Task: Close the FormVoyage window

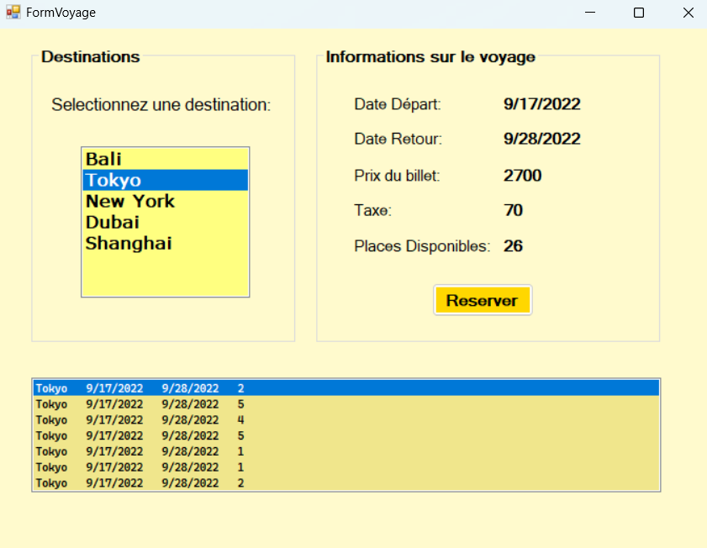Action: pos(688,13)
